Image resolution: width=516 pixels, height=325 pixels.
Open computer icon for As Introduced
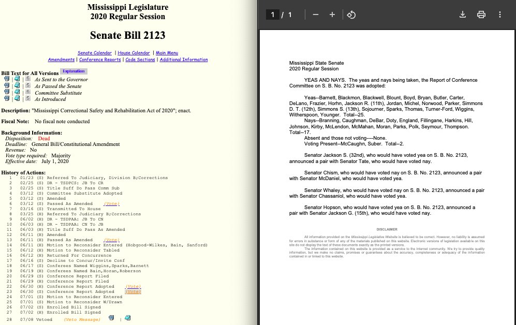7,98
